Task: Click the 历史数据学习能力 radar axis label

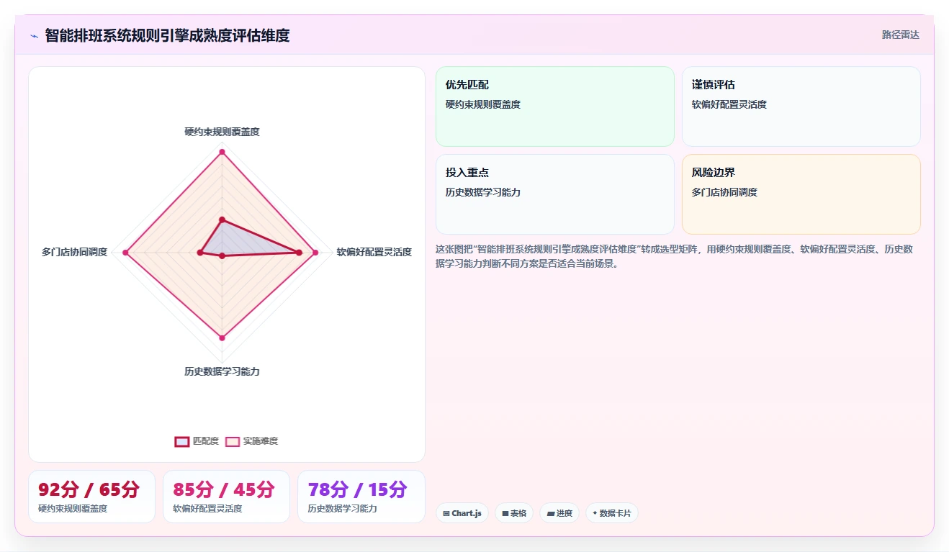Action: pyautogui.click(x=222, y=371)
